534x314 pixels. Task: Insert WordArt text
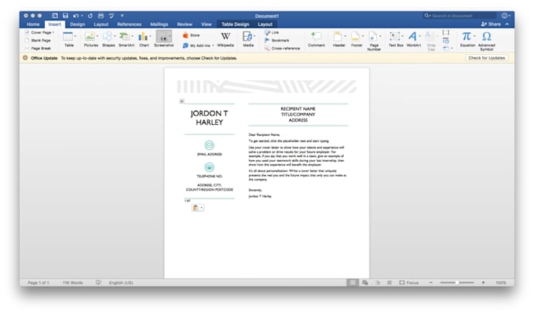(x=412, y=36)
